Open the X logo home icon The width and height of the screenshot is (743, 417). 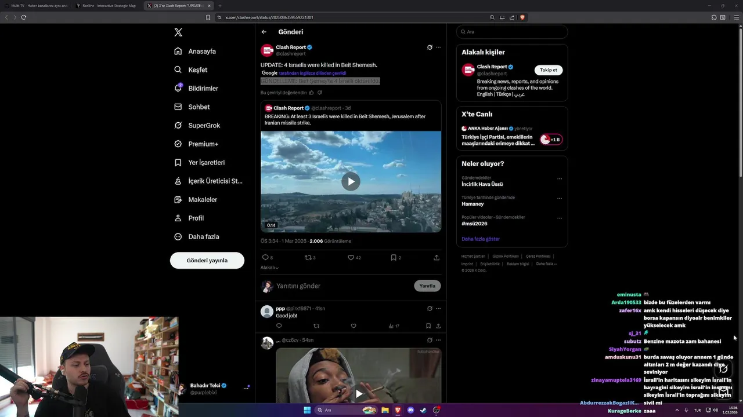click(x=178, y=32)
